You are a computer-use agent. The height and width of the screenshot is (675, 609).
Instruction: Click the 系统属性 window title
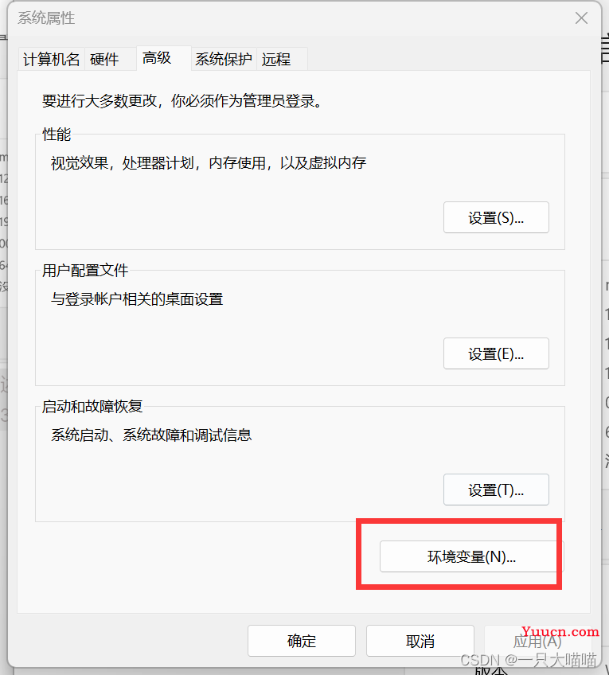46,18
